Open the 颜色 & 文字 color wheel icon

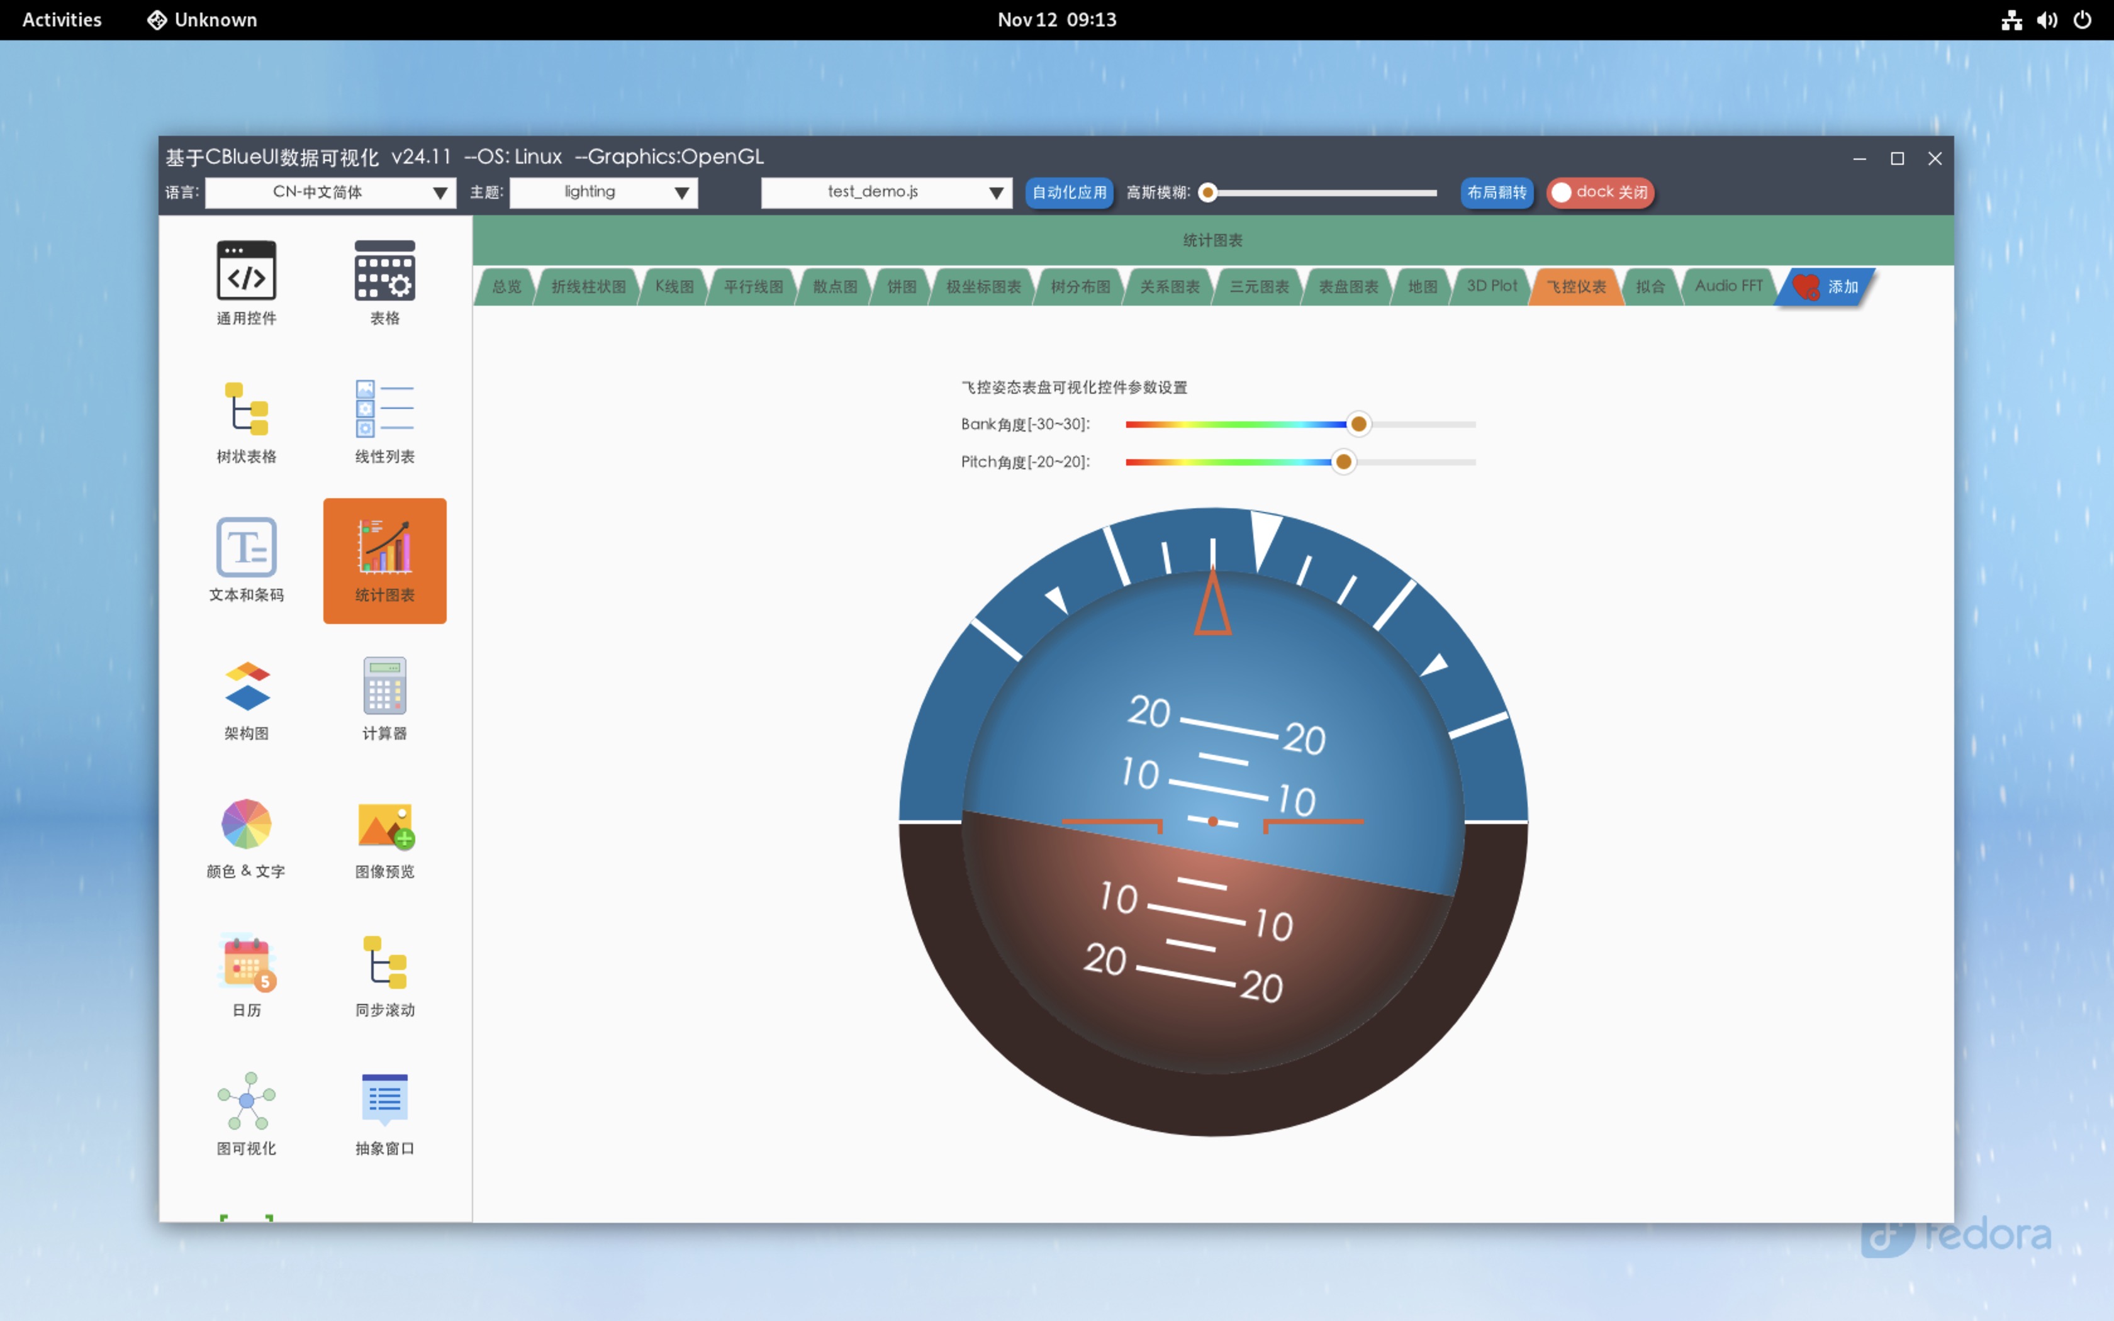click(247, 824)
